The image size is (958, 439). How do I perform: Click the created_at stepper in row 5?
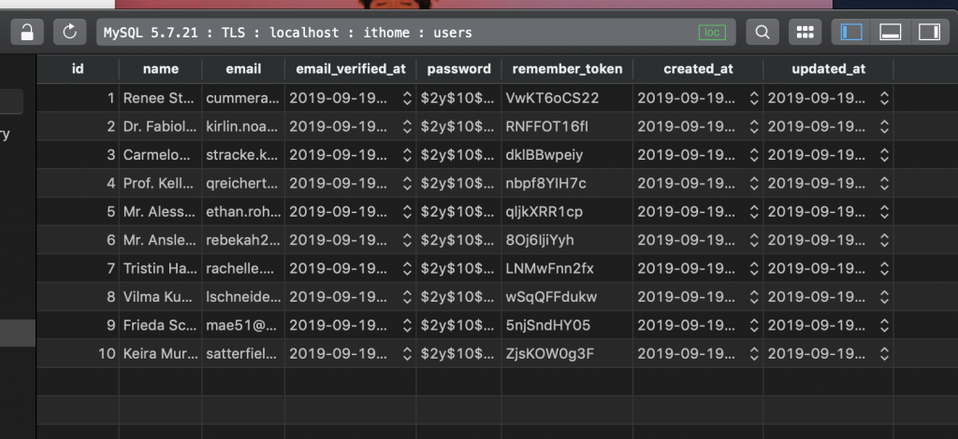[754, 212]
